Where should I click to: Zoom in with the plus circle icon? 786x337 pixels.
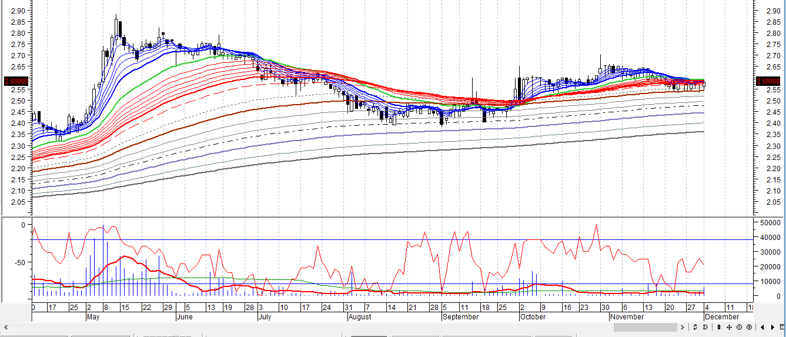(749, 327)
